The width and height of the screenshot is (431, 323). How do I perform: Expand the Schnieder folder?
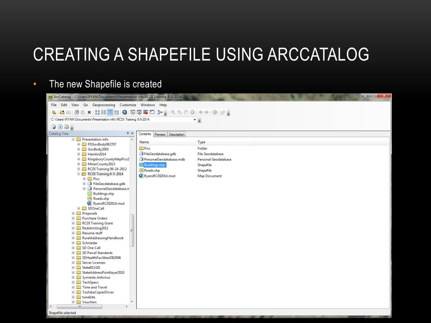(x=73, y=243)
